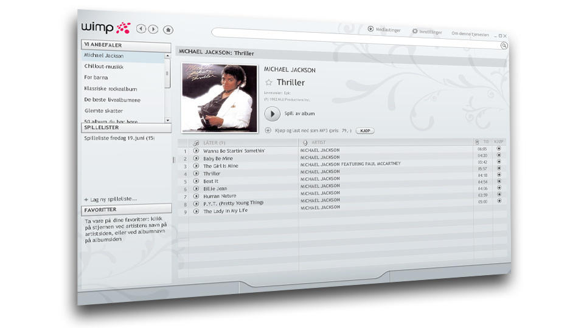Click the KJØP buy button

point(365,131)
